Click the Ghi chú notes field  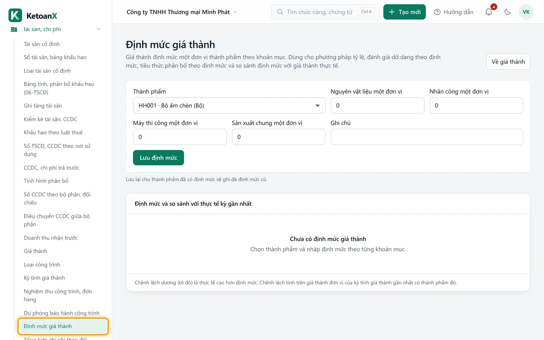(427, 137)
